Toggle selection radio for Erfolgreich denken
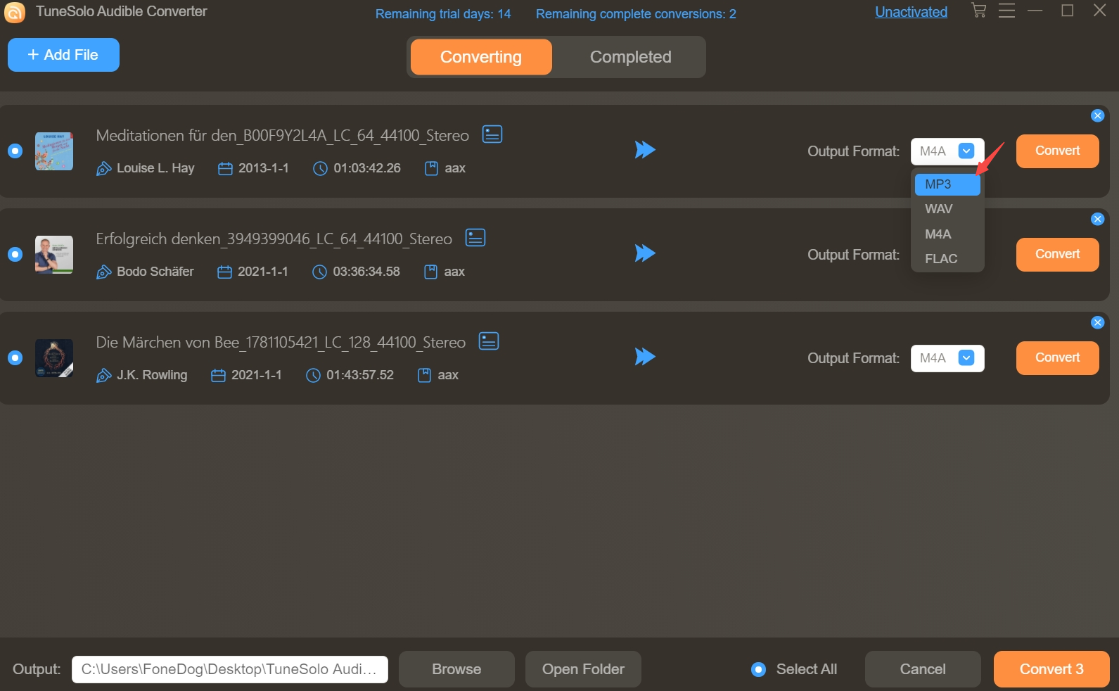Image resolution: width=1119 pixels, height=691 pixels. (x=15, y=254)
